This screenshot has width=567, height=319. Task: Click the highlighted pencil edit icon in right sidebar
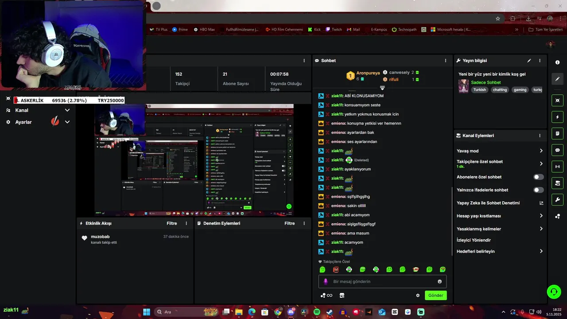(x=557, y=79)
